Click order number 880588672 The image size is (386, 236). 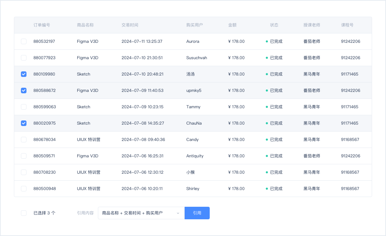click(x=45, y=91)
